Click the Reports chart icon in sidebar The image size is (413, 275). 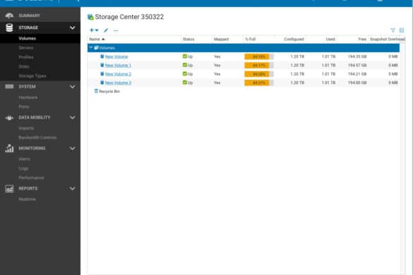point(9,189)
